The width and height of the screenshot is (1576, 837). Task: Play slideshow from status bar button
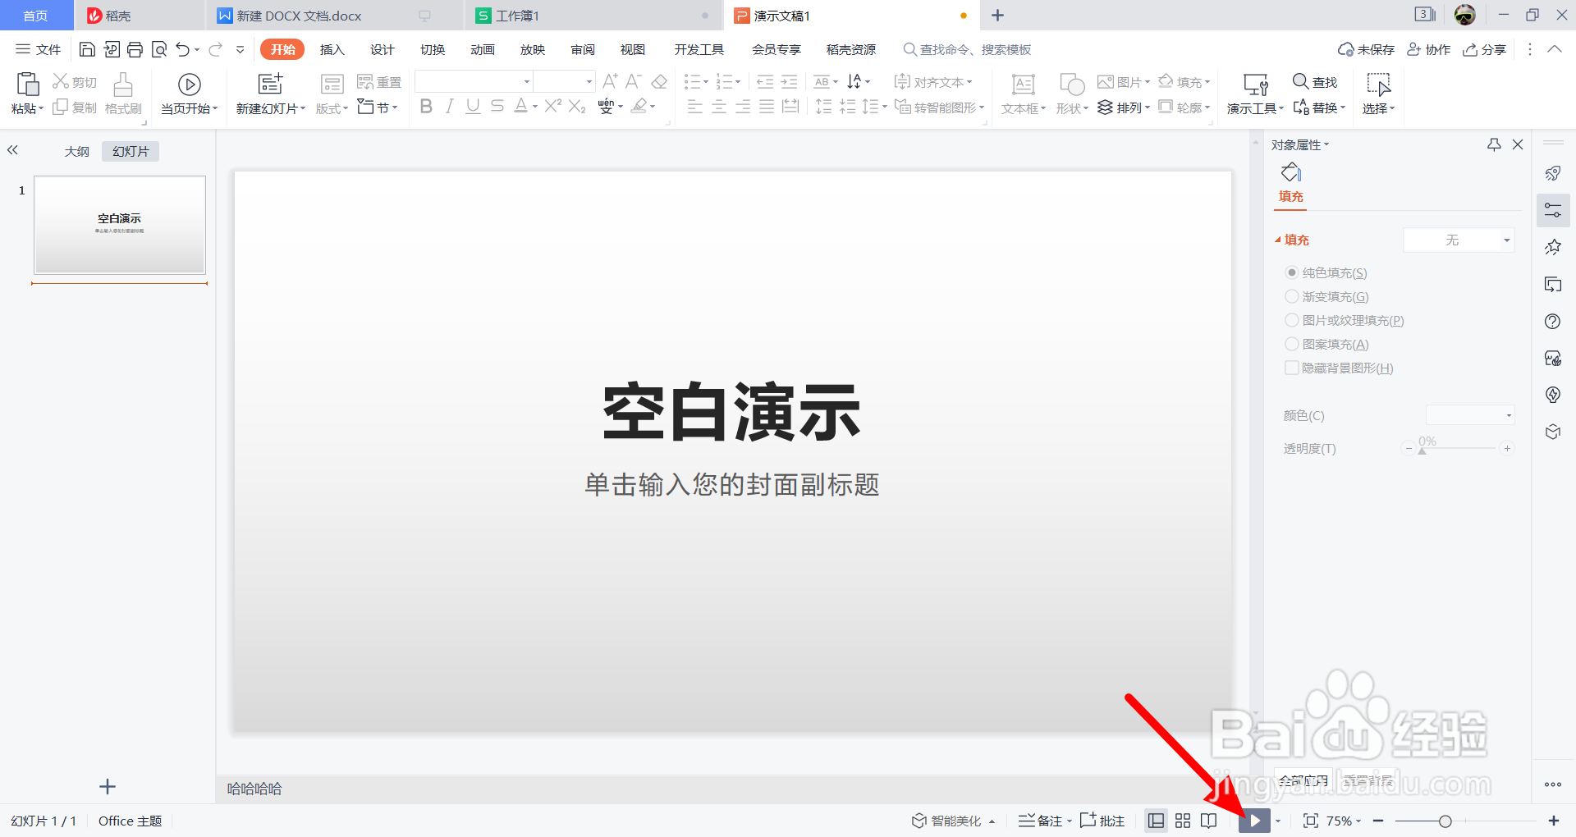[1254, 821]
